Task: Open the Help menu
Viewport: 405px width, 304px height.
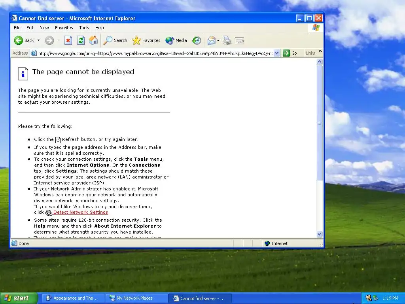Action: pyautogui.click(x=99, y=28)
